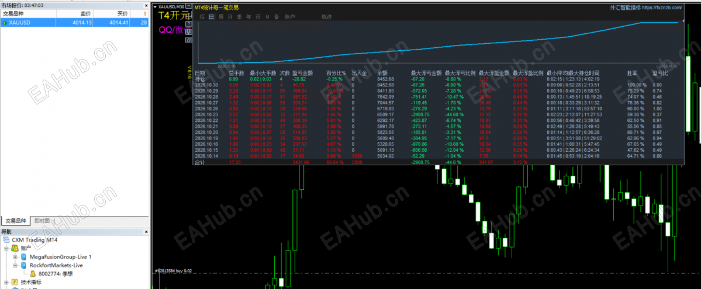
Task: Click the MT4统计每一笔交易 panel title
Action: 217,8
